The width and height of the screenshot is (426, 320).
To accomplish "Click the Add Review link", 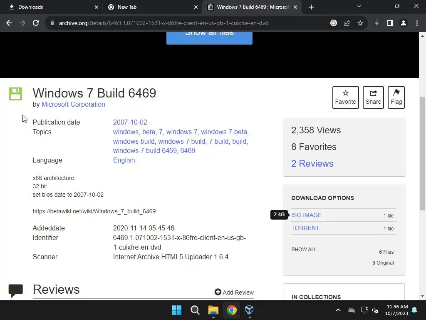I will (234, 292).
